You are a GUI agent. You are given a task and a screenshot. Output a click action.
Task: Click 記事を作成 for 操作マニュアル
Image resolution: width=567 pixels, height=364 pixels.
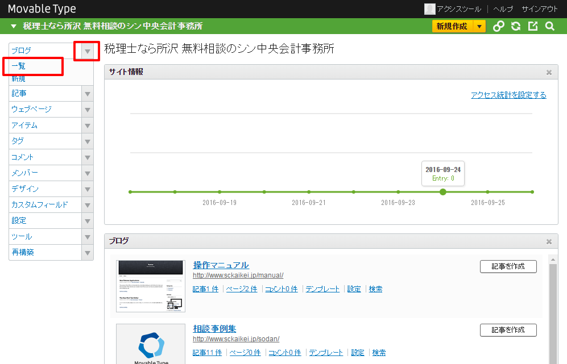[508, 266]
